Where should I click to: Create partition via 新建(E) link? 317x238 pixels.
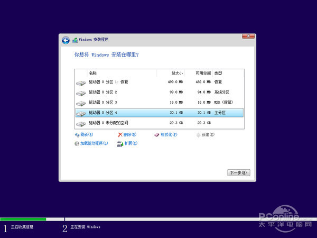[x=208, y=134]
